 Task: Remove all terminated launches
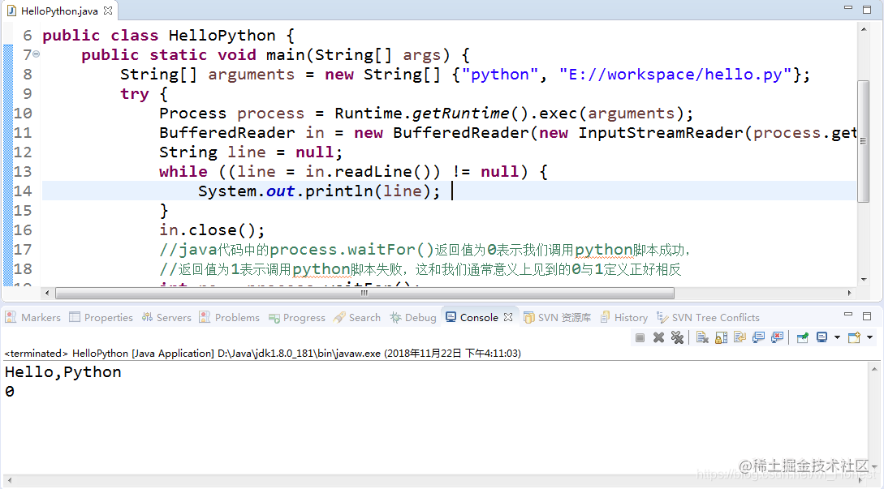(x=678, y=337)
